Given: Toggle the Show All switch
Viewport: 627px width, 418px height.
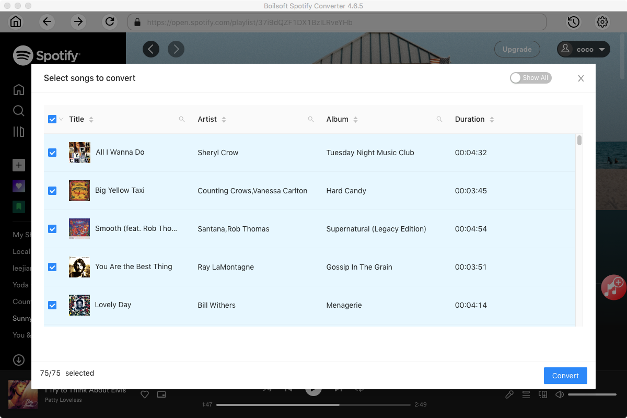Looking at the screenshot, I should tap(531, 78).
